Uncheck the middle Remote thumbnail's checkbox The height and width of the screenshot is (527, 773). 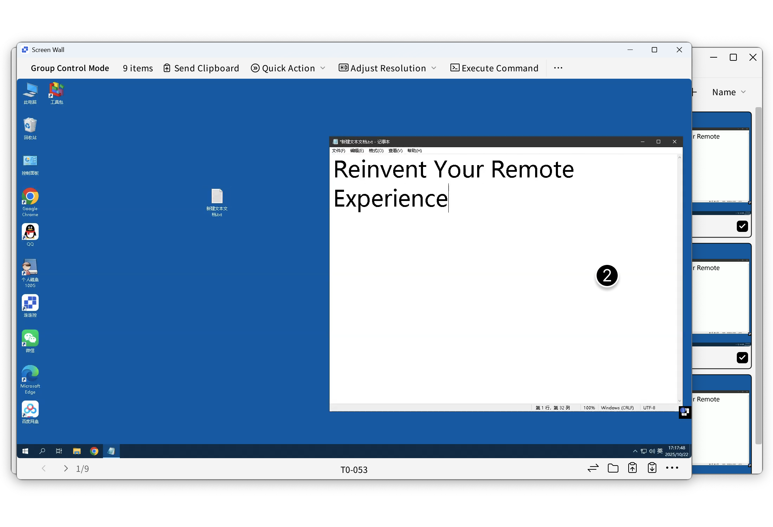point(742,357)
